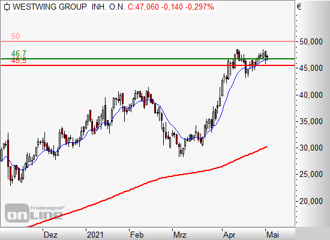Image resolution: width=330 pixels, height=240 pixels.
Task: Click the 50,000 price axis label
Action: click(x=311, y=41)
